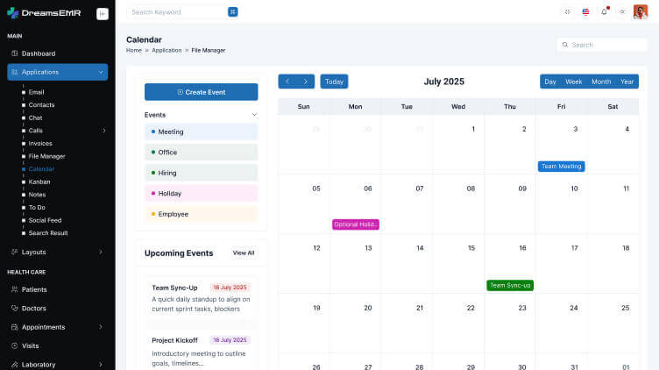Click the Doctors sidebar icon

[14, 309]
